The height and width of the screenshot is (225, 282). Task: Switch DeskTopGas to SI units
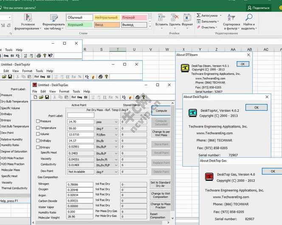click(86, 97)
